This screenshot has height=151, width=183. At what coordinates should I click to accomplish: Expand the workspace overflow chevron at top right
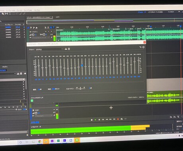pos(179,12)
